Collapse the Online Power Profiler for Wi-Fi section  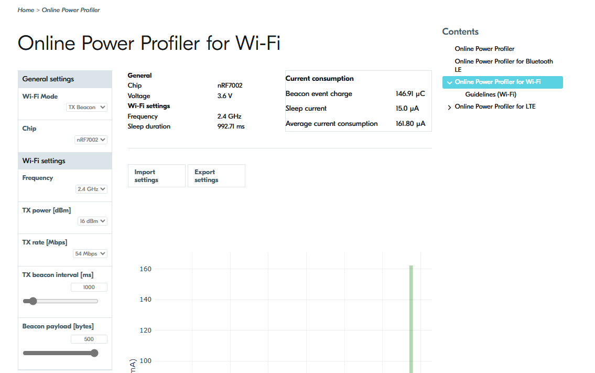(450, 82)
